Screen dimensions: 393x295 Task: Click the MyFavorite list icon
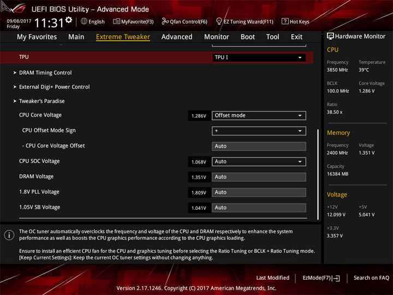point(116,21)
